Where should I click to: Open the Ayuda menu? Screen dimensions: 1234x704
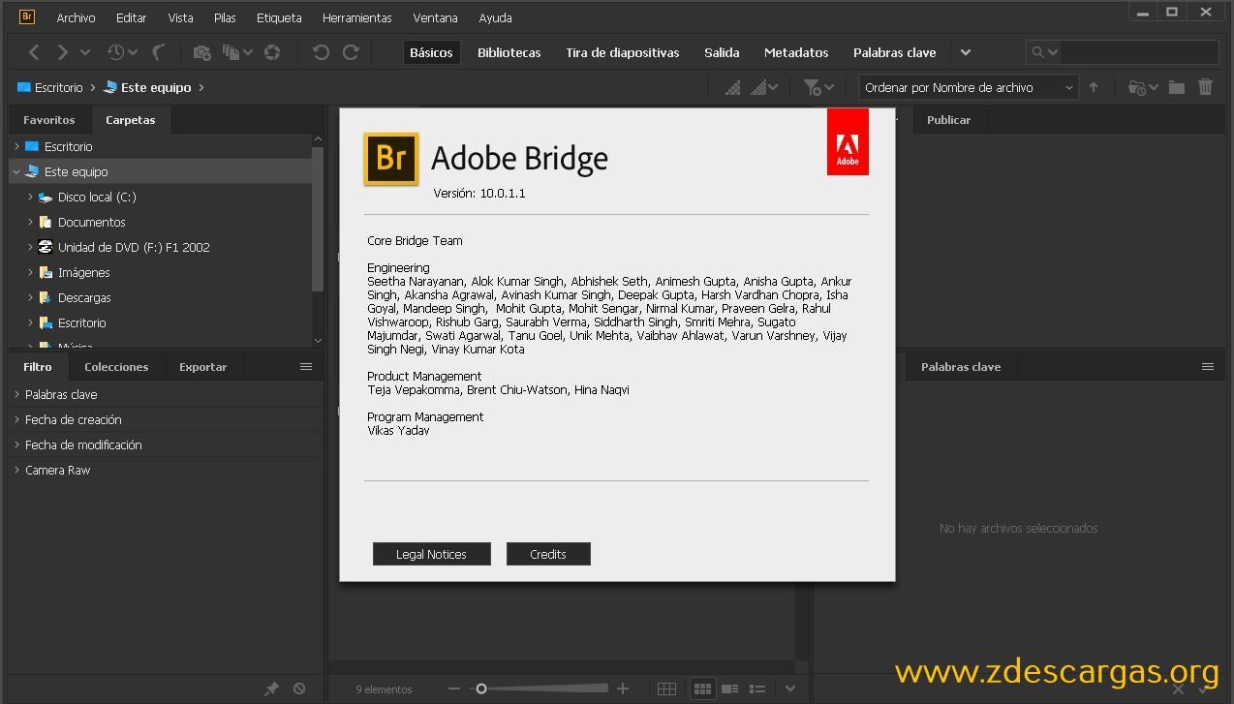click(495, 17)
